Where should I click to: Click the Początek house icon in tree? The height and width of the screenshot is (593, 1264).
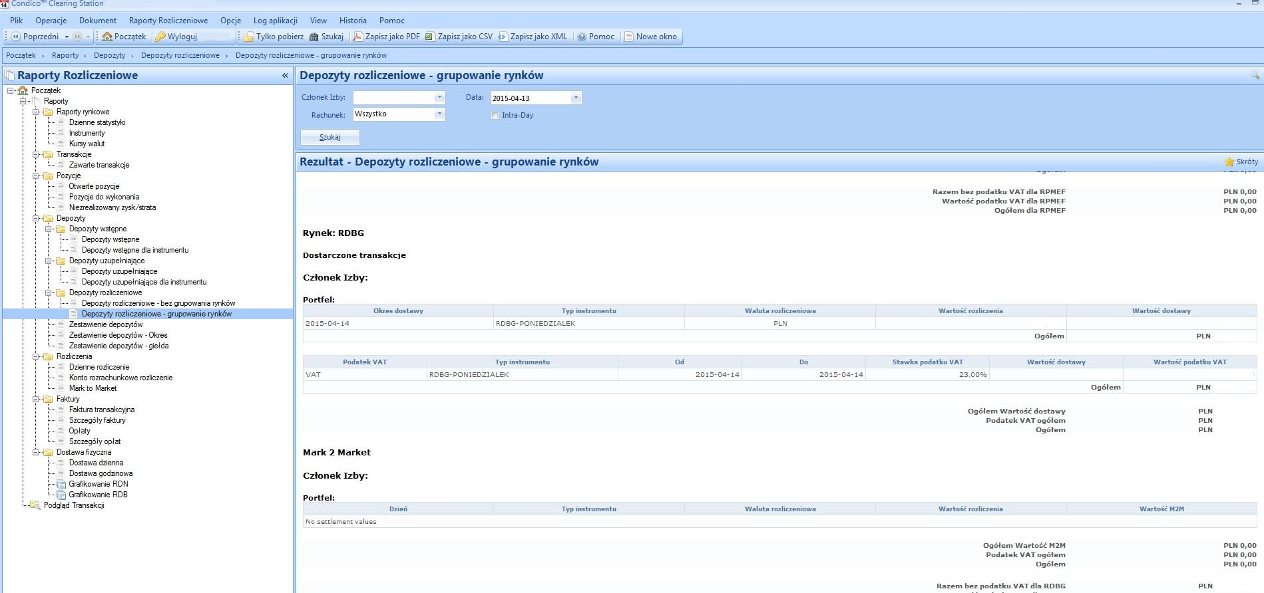click(x=23, y=90)
